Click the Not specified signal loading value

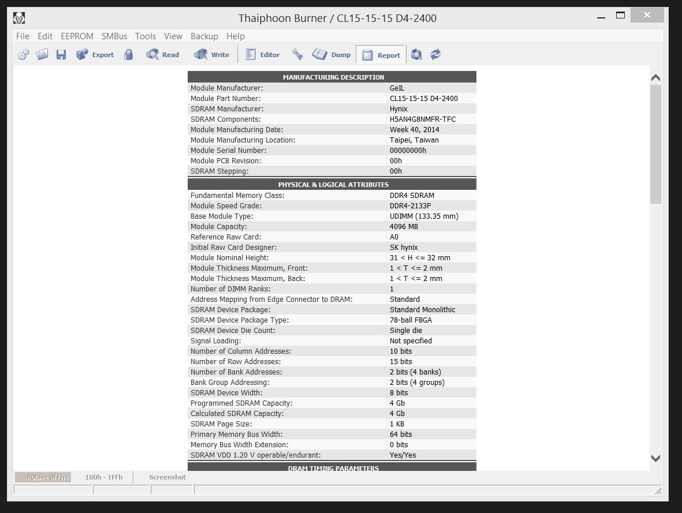coord(411,341)
